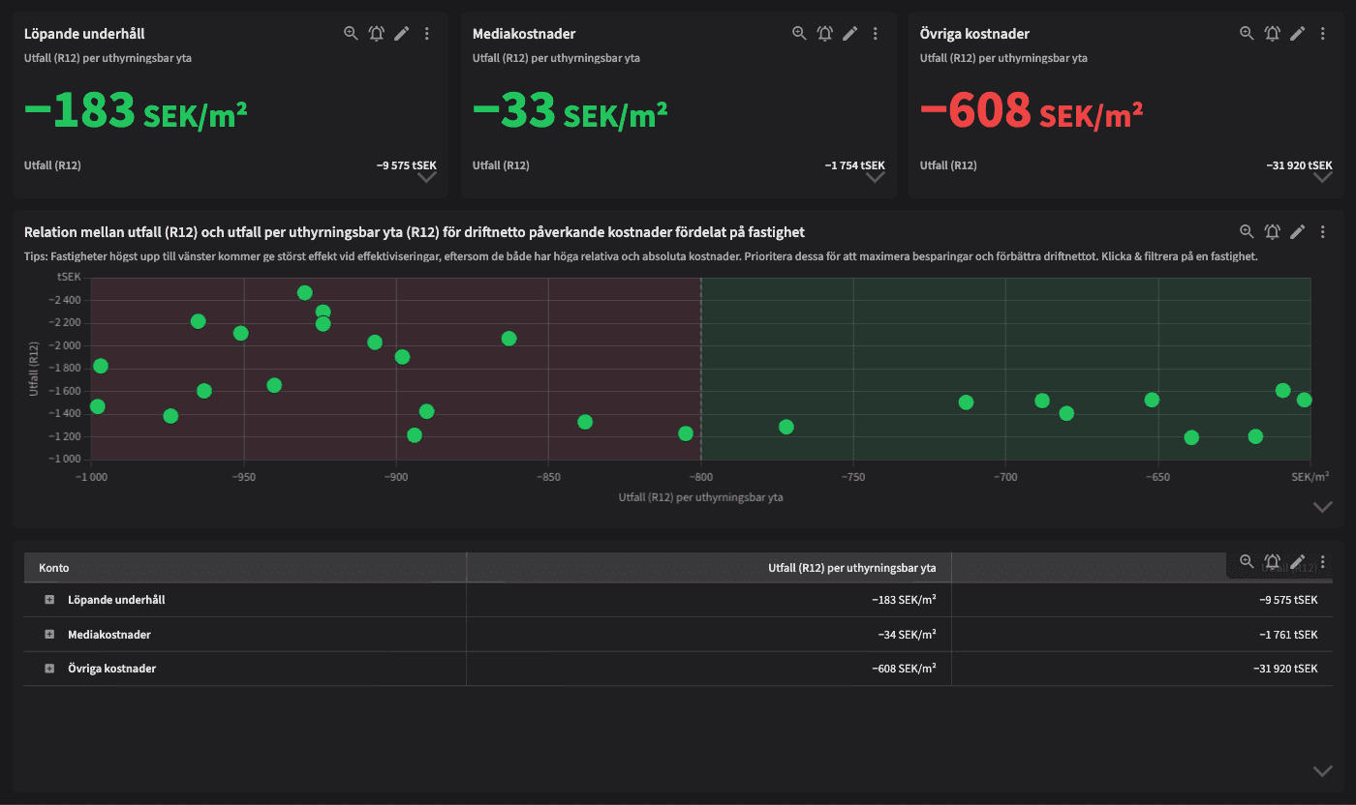Edit the Övriga kostnader card with pencil icon
Screen dimensions: 1356x805
(x=1298, y=33)
